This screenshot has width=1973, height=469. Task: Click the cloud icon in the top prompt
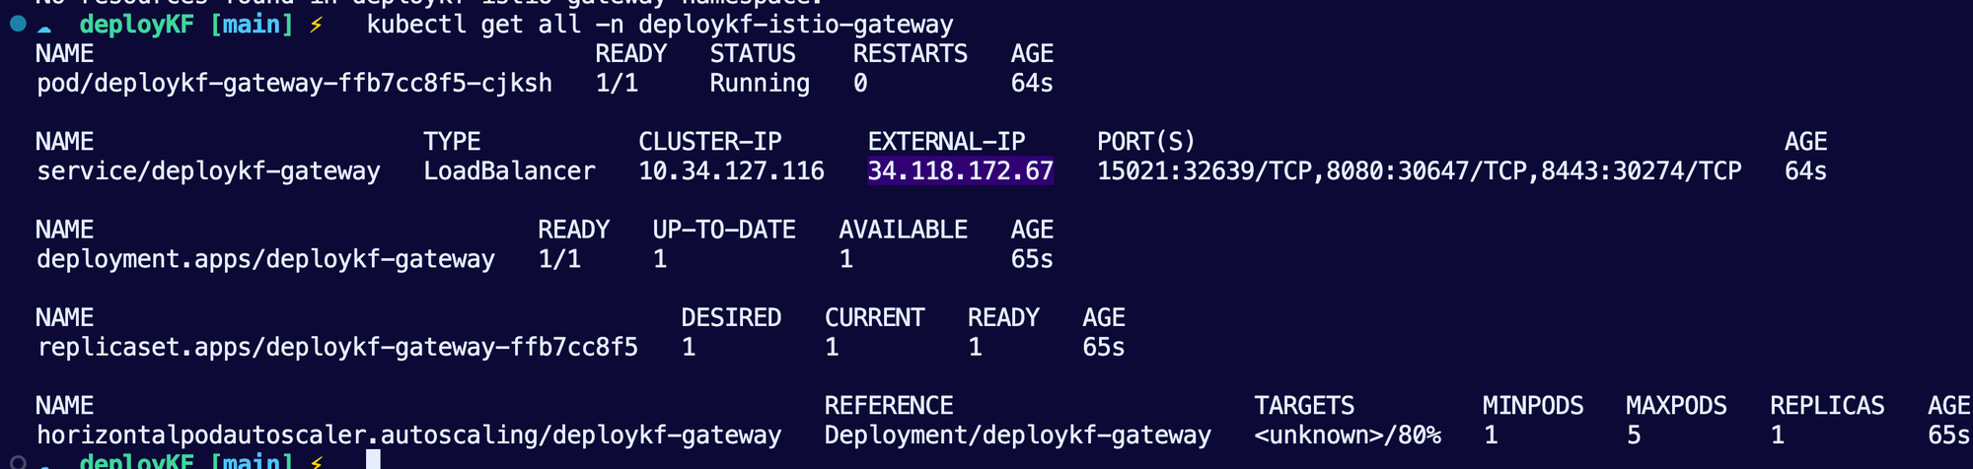tap(44, 27)
